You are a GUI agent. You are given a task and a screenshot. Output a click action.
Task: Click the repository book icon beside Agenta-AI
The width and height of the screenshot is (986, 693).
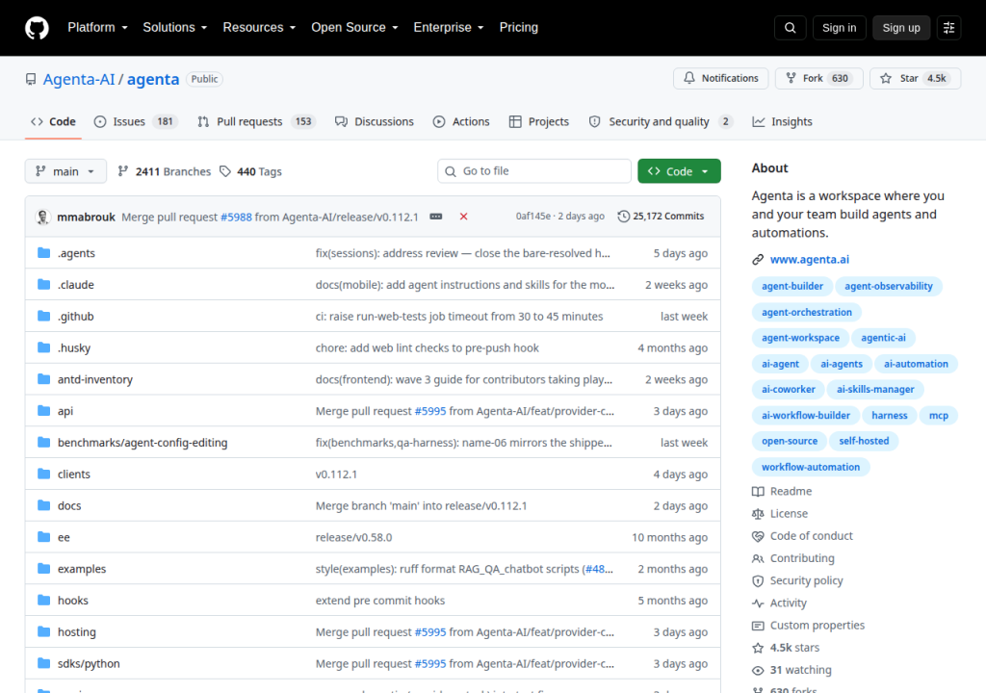(31, 79)
